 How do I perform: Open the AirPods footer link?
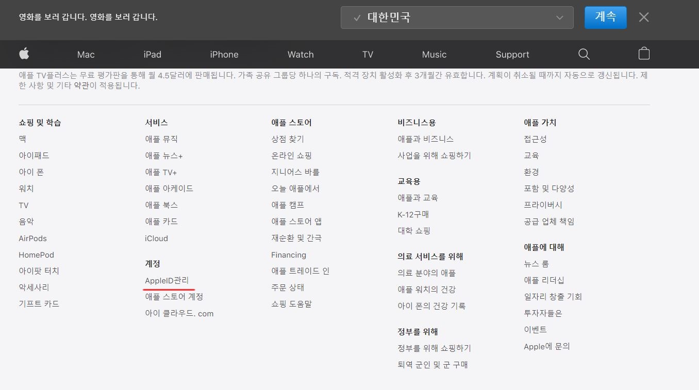pyautogui.click(x=33, y=239)
